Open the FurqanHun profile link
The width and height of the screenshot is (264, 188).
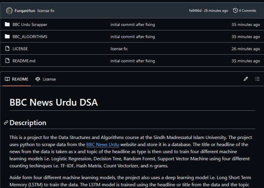(25, 11)
